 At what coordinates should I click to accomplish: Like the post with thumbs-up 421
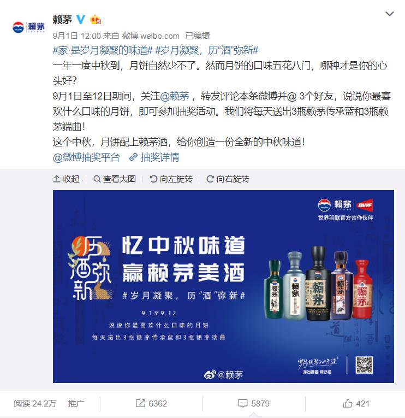(356, 403)
